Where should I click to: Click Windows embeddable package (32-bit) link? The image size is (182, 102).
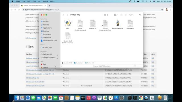(40, 70)
